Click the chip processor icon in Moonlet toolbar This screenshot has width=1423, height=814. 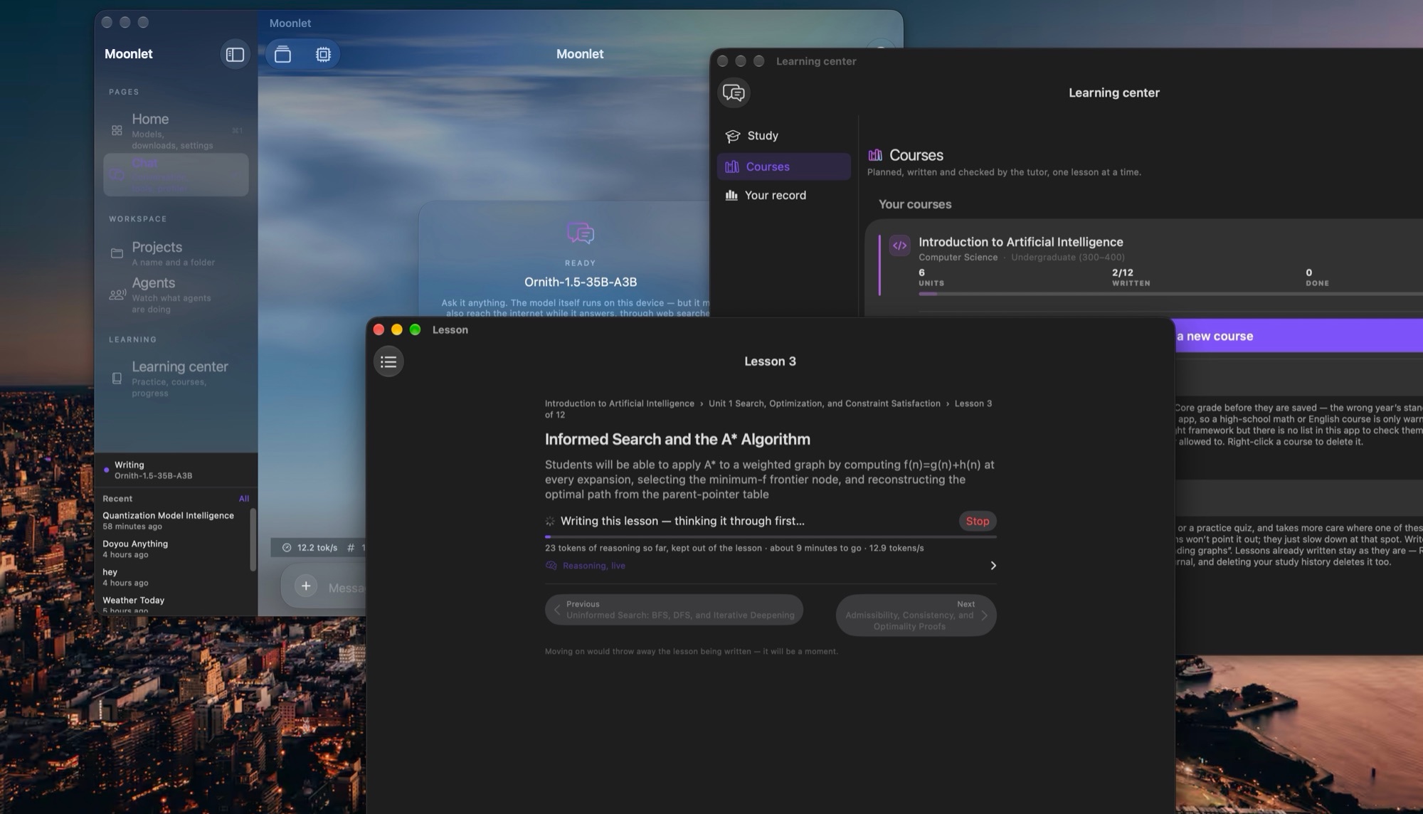pos(323,54)
